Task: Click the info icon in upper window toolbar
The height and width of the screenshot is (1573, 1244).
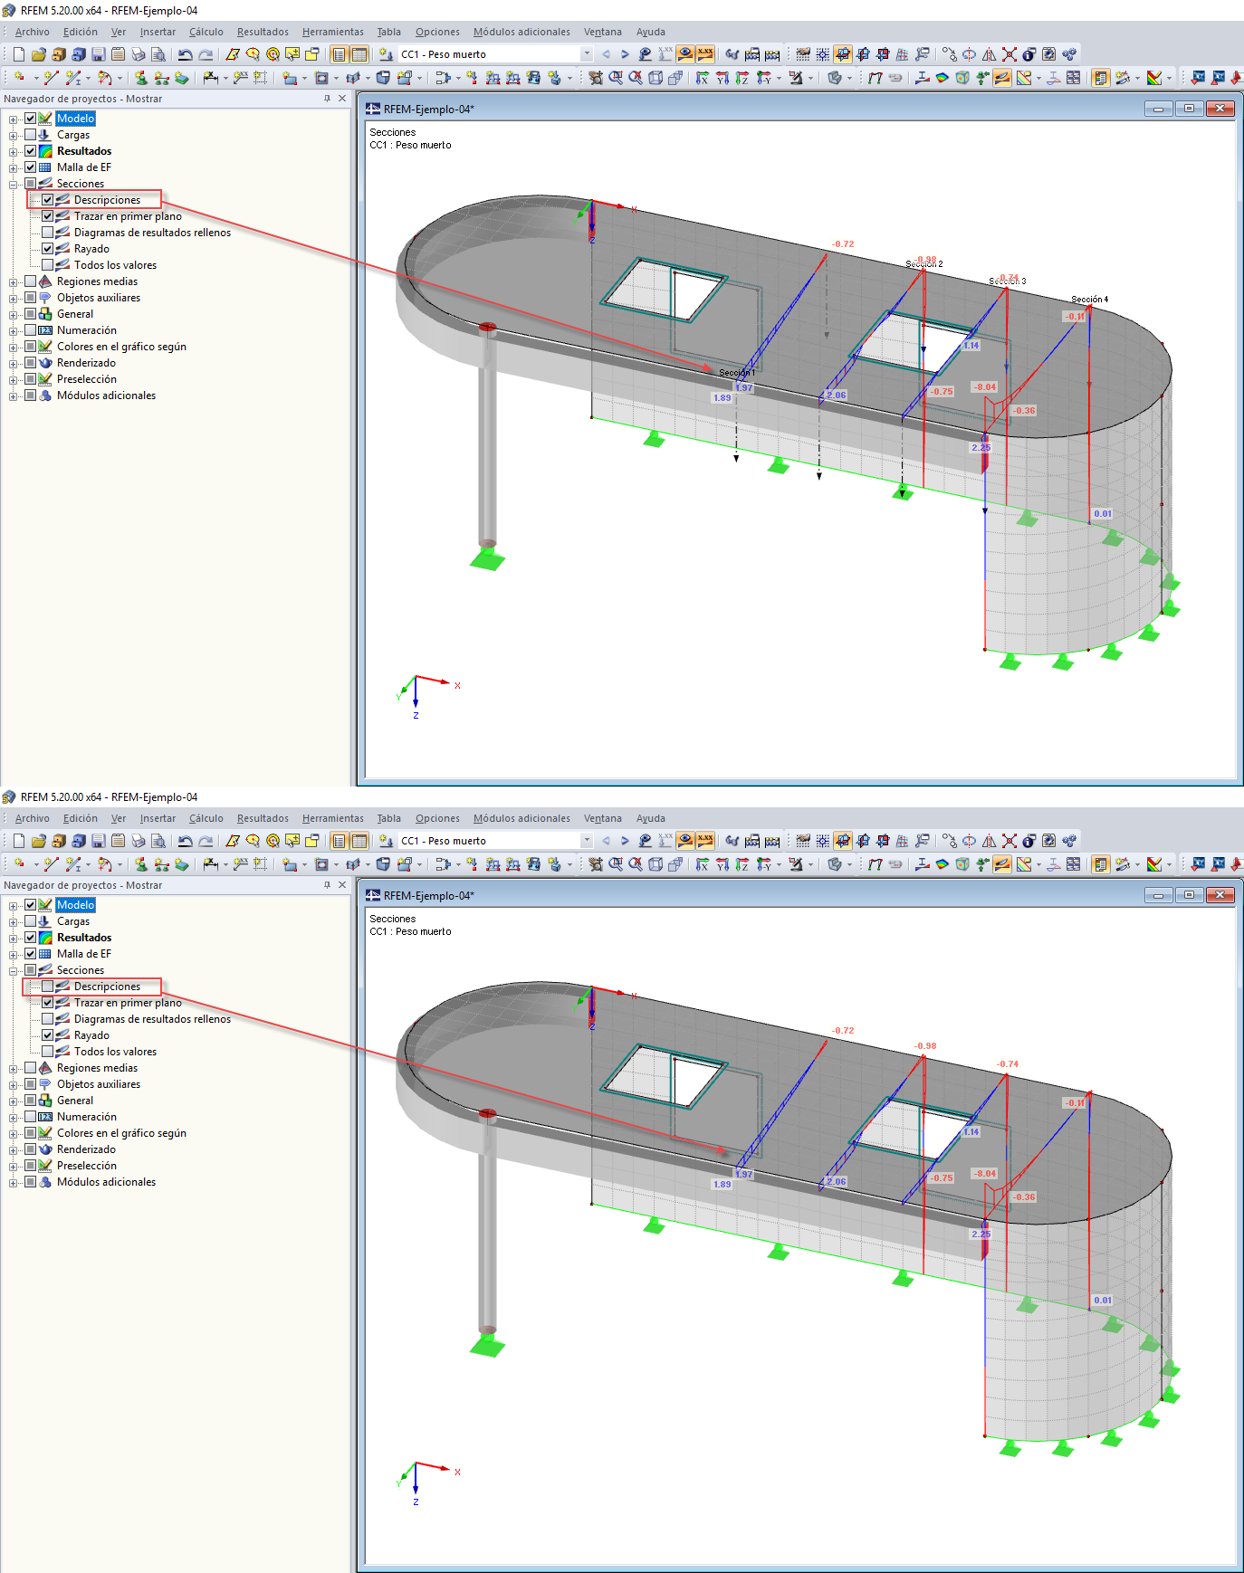Action: point(1029,54)
